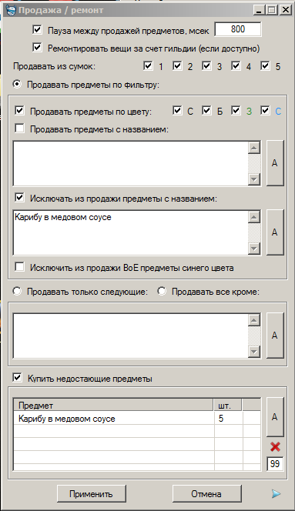Image resolution: width=295 pixels, height=511 pixels.
Task: Select Продавать все кроме radio option
Action: [162, 291]
